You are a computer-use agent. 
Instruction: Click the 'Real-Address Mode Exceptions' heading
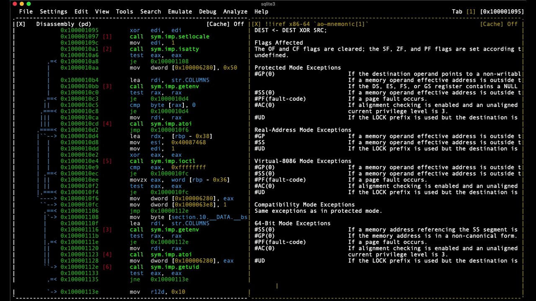(x=303, y=130)
